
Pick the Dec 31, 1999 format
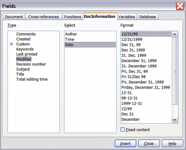point(146,50)
